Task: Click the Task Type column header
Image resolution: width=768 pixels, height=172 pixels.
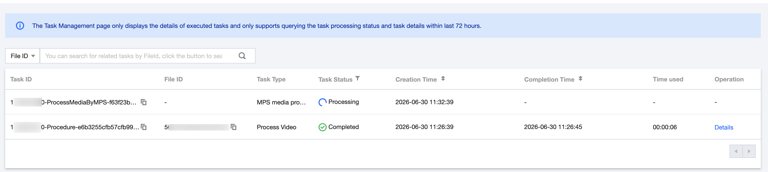Action: click(271, 79)
